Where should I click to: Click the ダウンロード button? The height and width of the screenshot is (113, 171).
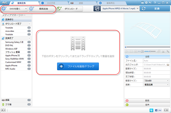(69, 9)
